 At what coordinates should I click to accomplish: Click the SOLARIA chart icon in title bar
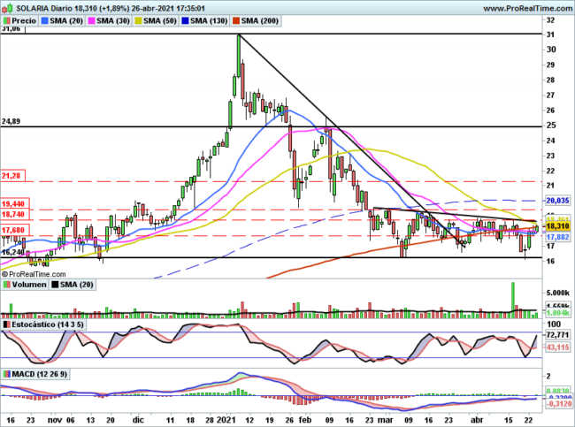8,8
